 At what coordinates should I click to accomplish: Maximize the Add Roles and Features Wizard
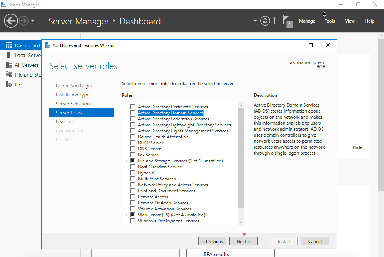[311, 45]
